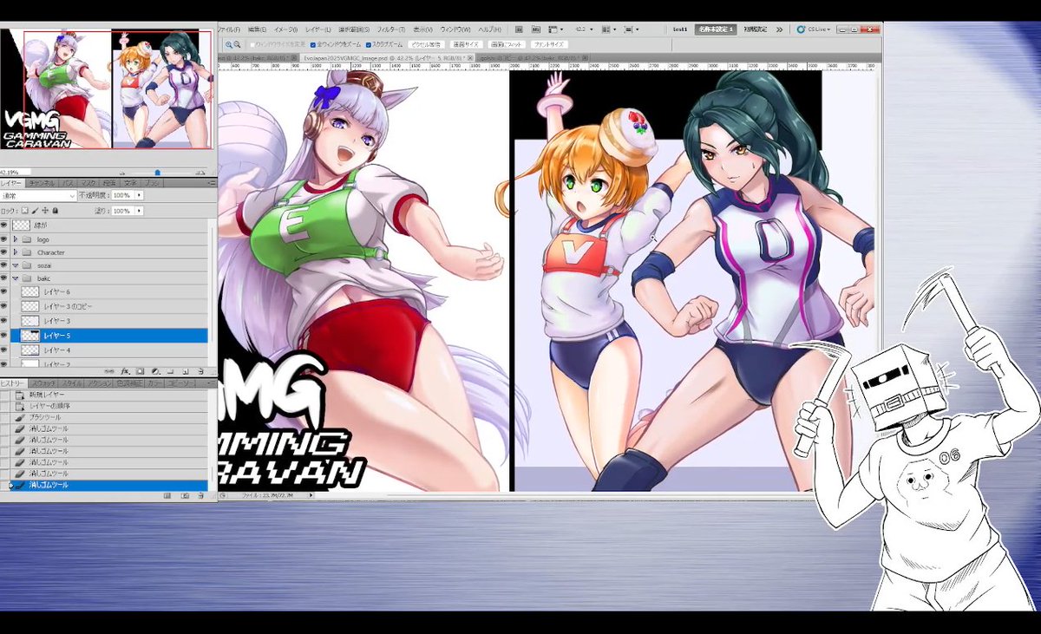Screen dimensions: 1041x634
Task: Create new adjustment layer half-circle icon
Action: pyautogui.click(x=154, y=370)
